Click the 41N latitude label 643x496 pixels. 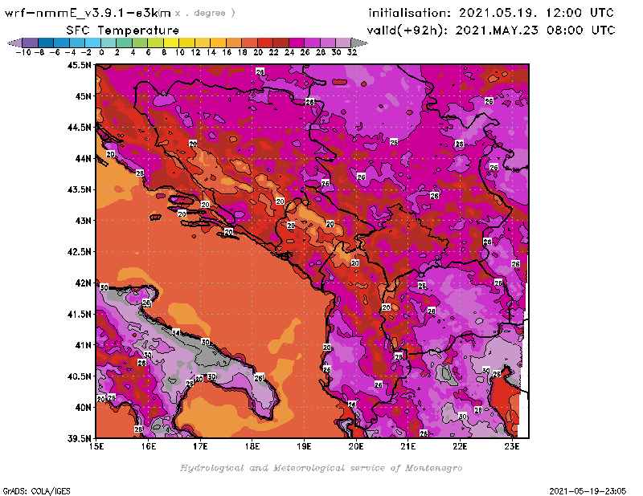pyautogui.click(x=84, y=345)
